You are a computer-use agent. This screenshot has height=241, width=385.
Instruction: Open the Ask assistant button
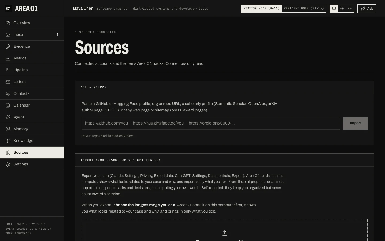pyautogui.click(x=367, y=9)
